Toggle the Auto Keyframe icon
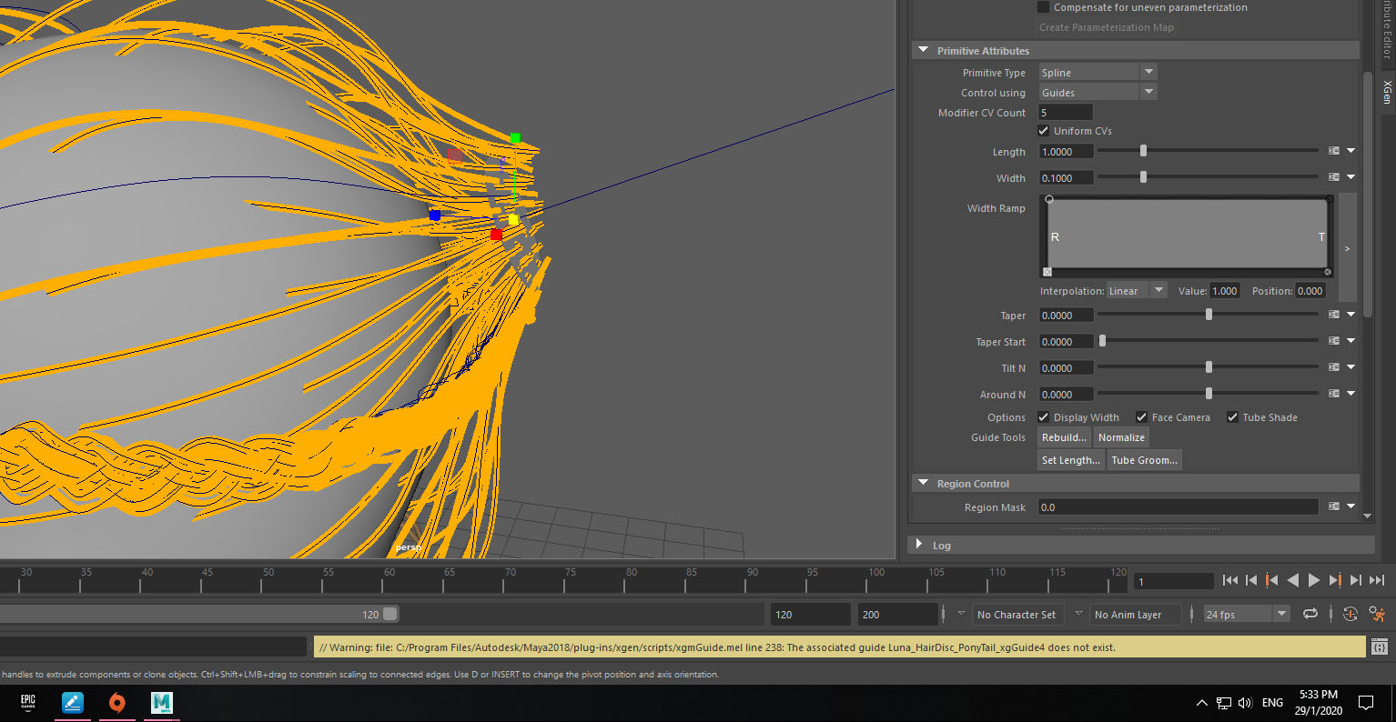1396x722 pixels. 1350,614
